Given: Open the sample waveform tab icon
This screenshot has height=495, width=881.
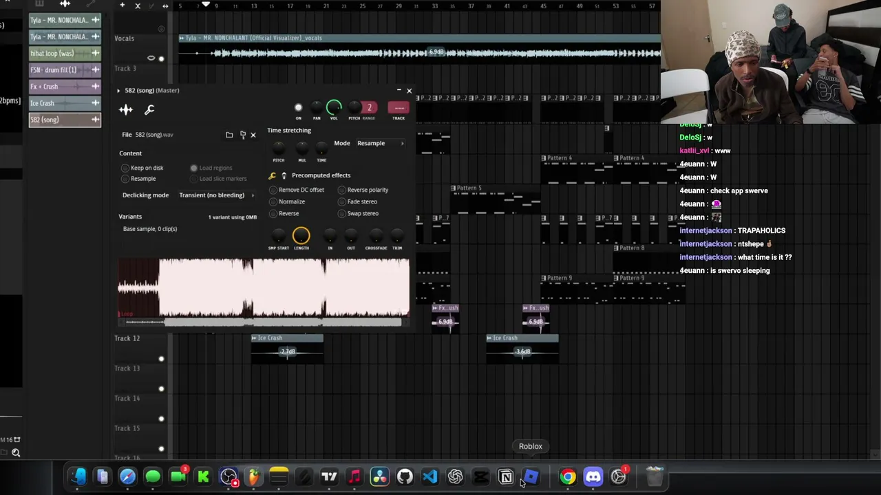Looking at the screenshot, I should [126, 109].
